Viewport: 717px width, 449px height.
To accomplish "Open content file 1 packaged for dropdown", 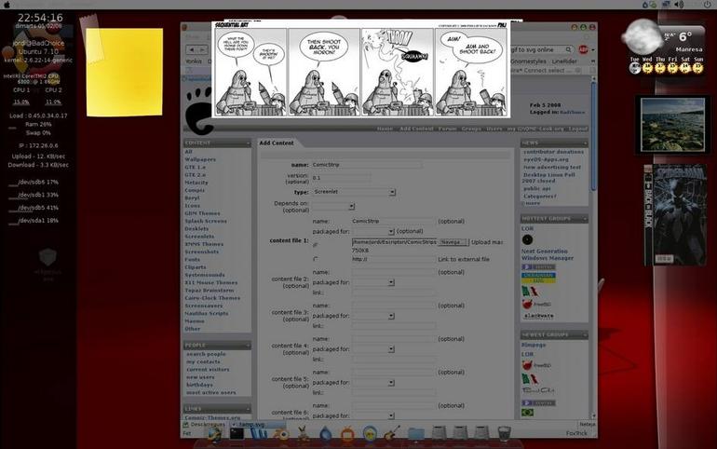I will tap(372, 231).
